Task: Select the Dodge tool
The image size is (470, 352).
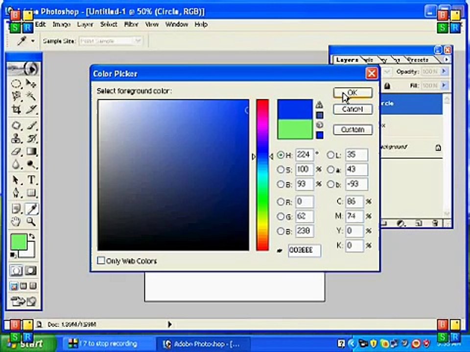Action: 31,164
